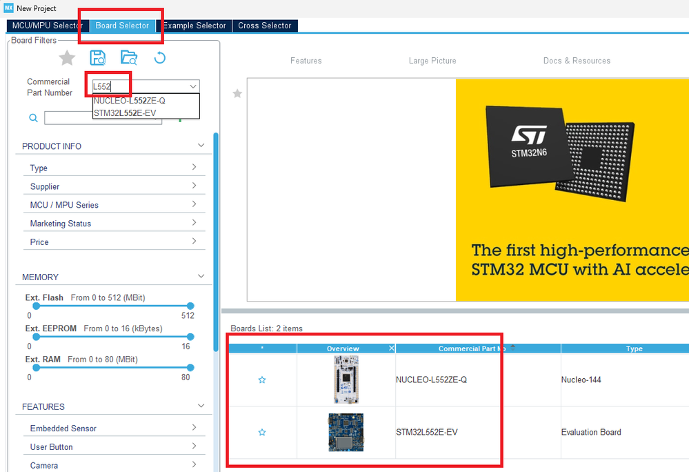Click the Ext. EEPROM slider maximum handle

pyautogui.click(x=190, y=337)
